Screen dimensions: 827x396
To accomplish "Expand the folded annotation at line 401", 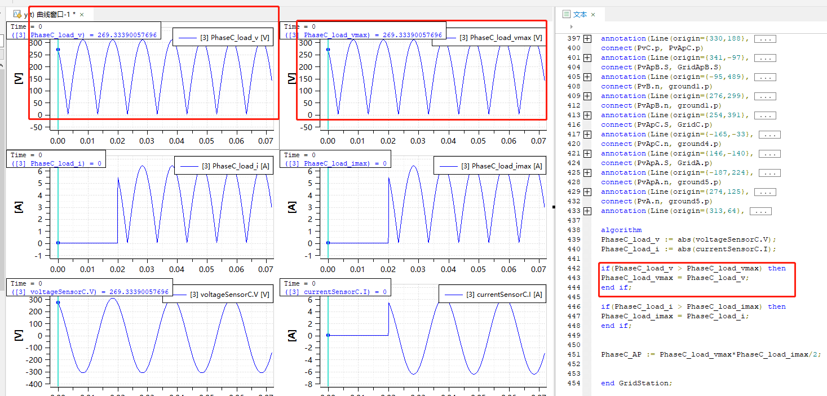I will [587, 58].
